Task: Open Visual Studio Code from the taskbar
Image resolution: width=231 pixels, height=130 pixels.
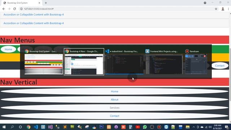Action: (x=36, y=127)
